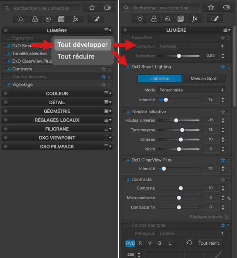This screenshot has width=237, height=258.
Task: Increment ClearView Plus Intensité stepper
Action: pos(223,167)
